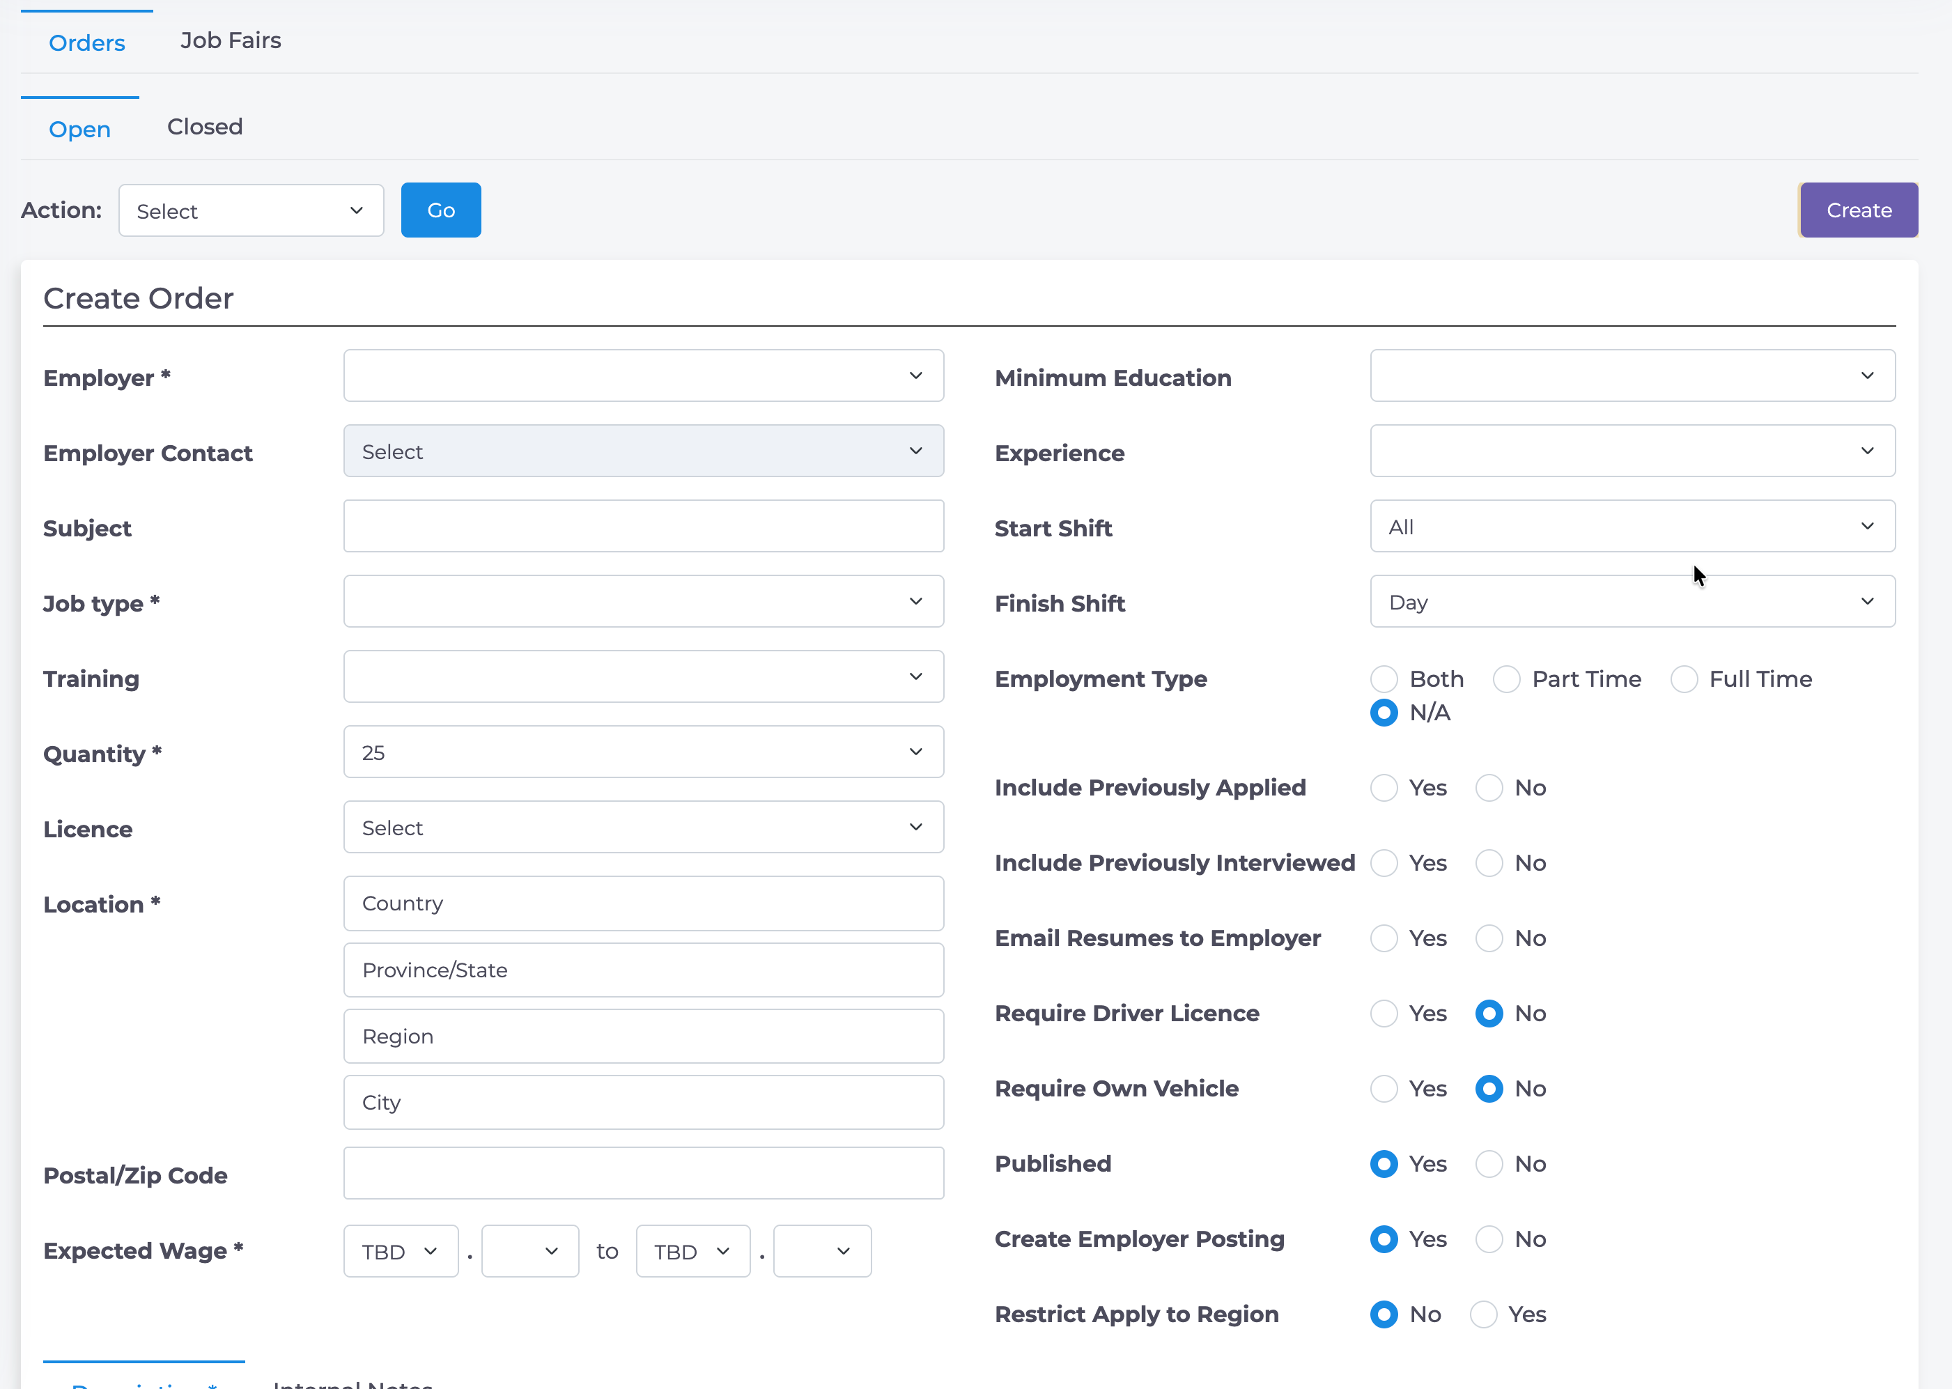This screenshot has height=1389, width=1952.
Task: Open the Licence select dropdown
Action: tap(643, 827)
